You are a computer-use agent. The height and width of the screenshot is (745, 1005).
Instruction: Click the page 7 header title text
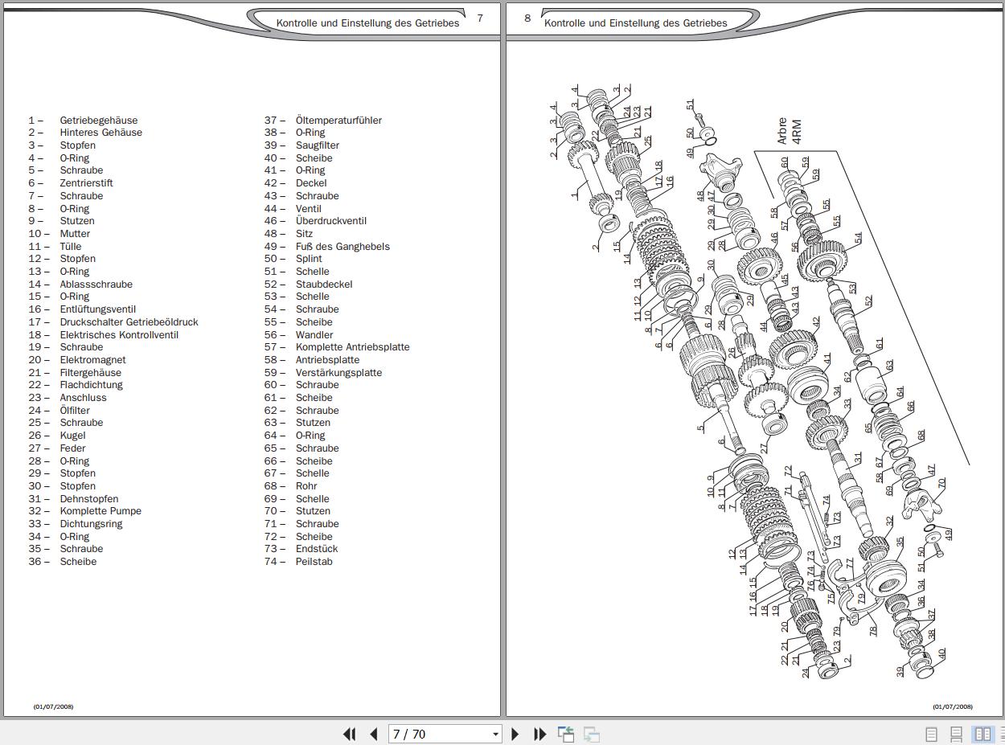click(x=367, y=23)
